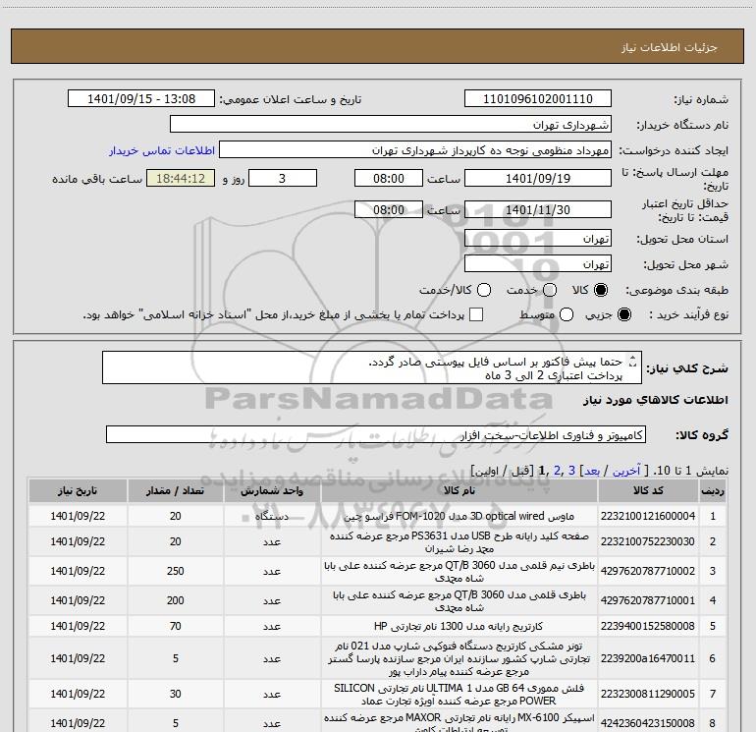Select item code 2239200a16470011

coord(648,658)
